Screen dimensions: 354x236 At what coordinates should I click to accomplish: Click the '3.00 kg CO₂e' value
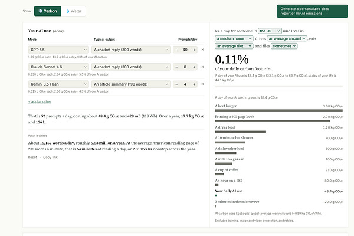coord(333,106)
